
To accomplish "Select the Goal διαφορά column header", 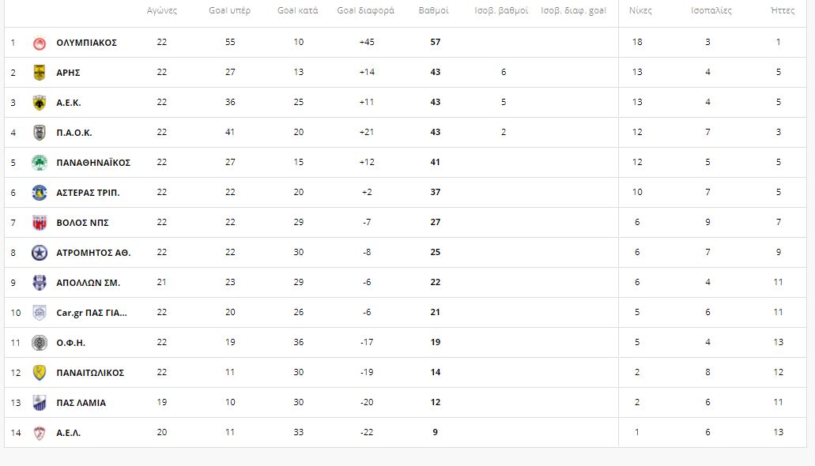I will pos(365,10).
